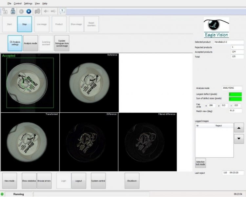
Task: Click the large Stop button
Action: click(25, 24)
